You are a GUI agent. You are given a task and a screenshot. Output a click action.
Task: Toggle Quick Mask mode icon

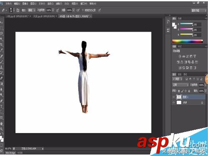(1, 145)
